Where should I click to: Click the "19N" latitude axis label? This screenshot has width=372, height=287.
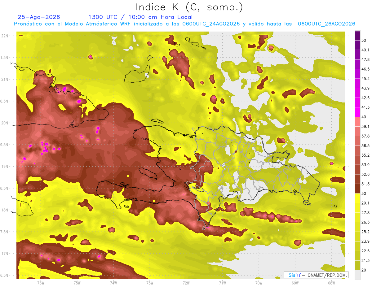[x=5, y=167]
